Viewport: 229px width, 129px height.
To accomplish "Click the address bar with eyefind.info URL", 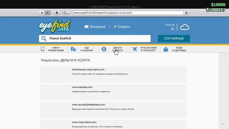I will click(x=128, y=13).
